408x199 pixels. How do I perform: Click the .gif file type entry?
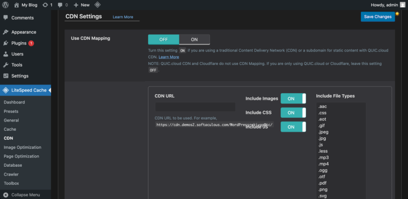point(322,126)
